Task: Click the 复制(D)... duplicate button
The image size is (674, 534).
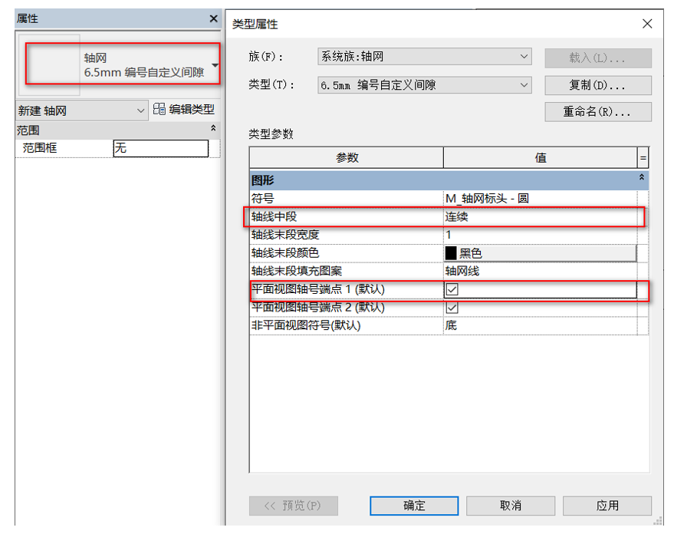Action: (x=598, y=85)
